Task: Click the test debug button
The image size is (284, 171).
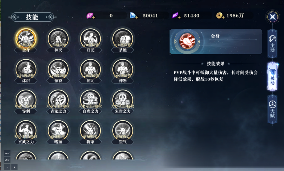Action: tap(7, 153)
